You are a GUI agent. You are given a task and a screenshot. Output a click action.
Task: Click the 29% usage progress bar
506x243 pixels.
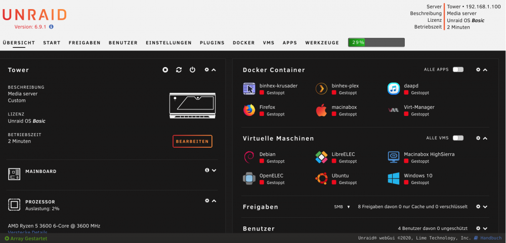click(376, 42)
